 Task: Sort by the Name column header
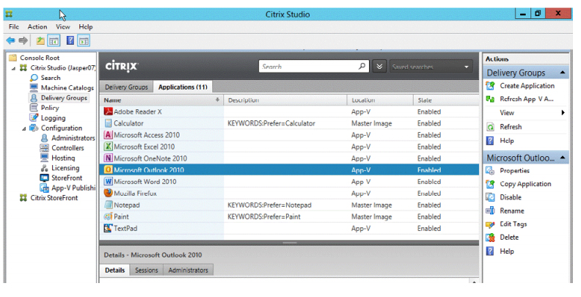(x=161, y=100)
